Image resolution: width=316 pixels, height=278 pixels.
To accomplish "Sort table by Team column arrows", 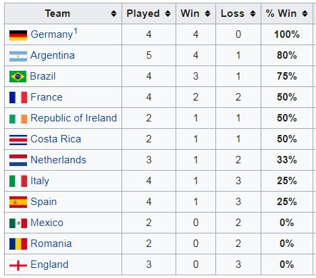I will [x=113, y=13].
